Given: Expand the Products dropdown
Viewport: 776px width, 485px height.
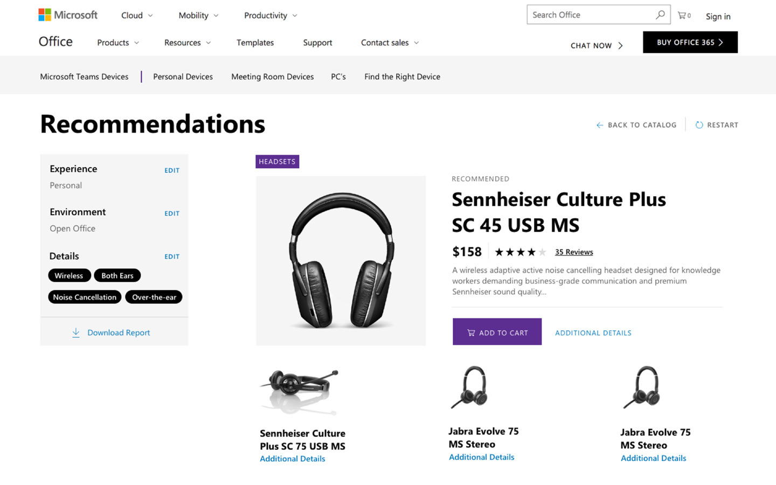Looking at the screenshot, I should (118, 43).
